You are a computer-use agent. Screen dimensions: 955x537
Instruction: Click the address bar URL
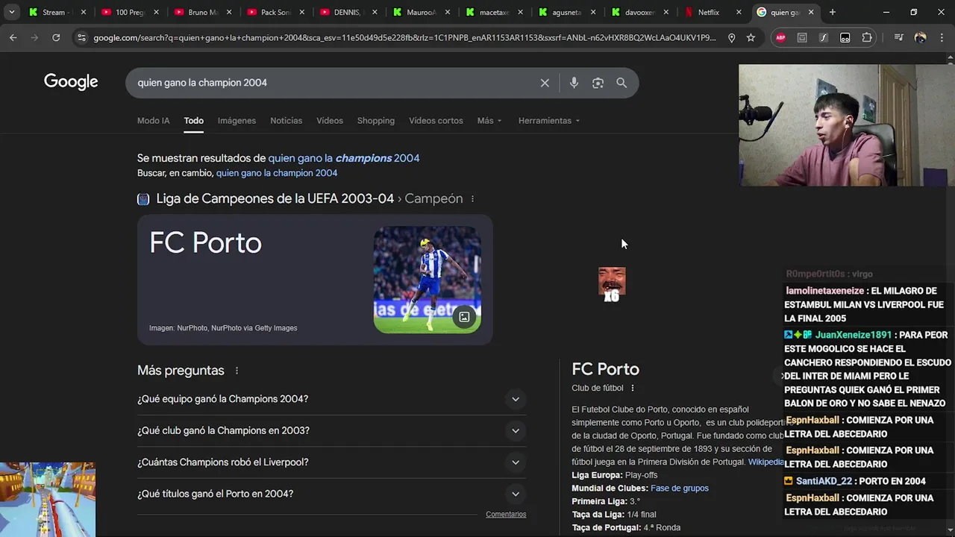[404, 38]
